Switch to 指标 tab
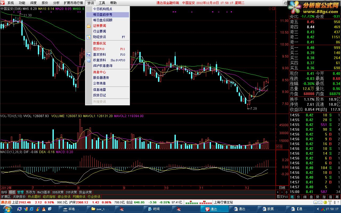341x213 pixels. (x=4, y=192)
